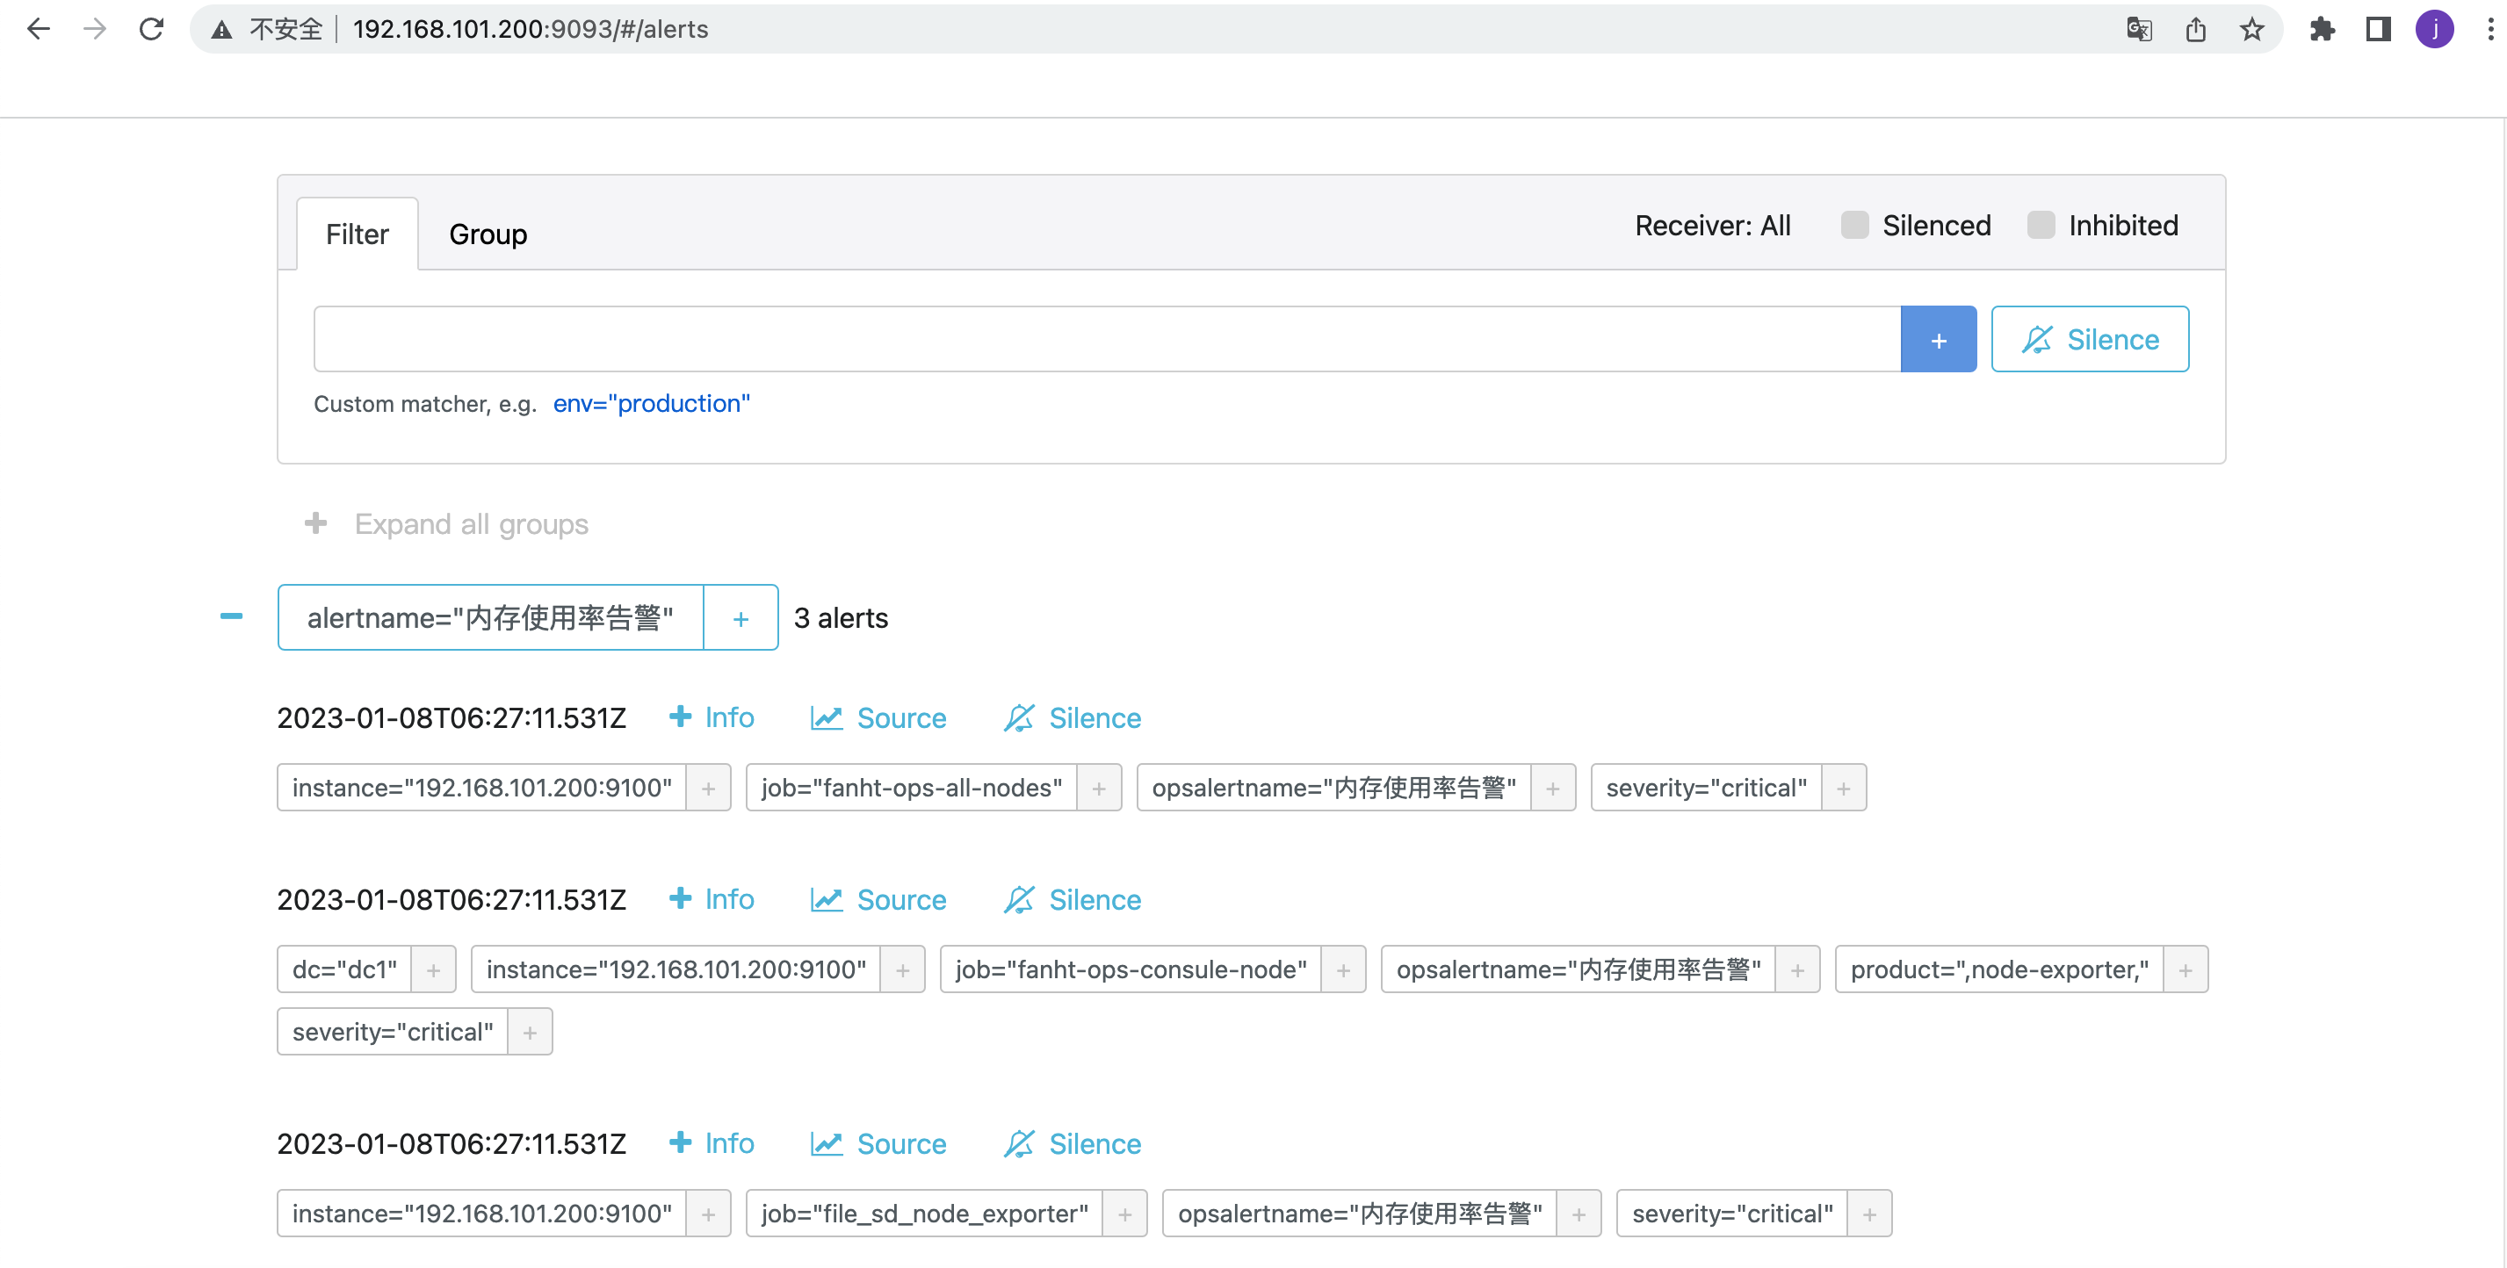Add alertname group label to filter
This screenshot has height=1268, width=2507.
(741, 617)
